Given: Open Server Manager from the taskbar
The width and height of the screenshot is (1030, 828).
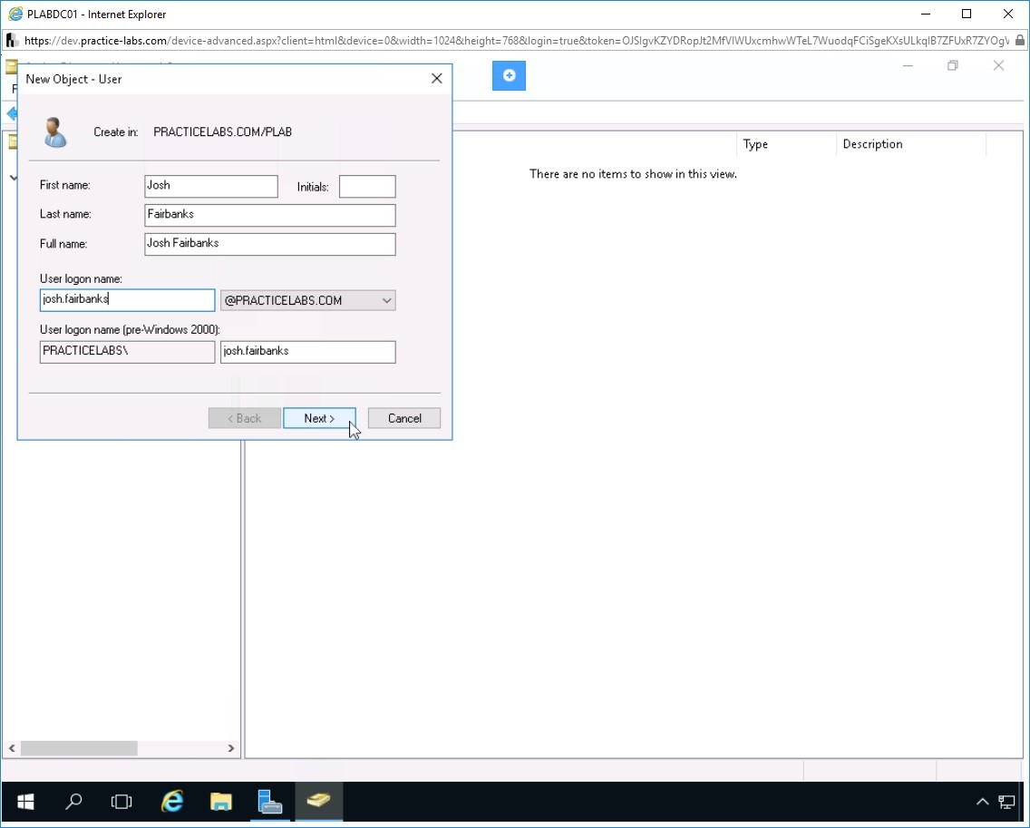Looking at the screenshot, I should [x=270, y=801].
